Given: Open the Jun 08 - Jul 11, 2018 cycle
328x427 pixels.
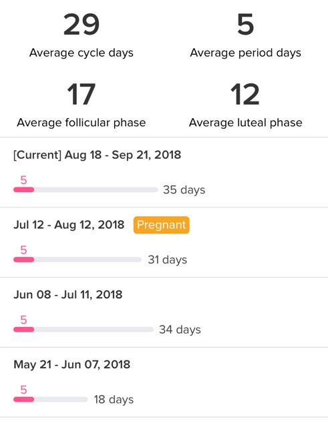Looking at the screenshot, I should 164,312.
